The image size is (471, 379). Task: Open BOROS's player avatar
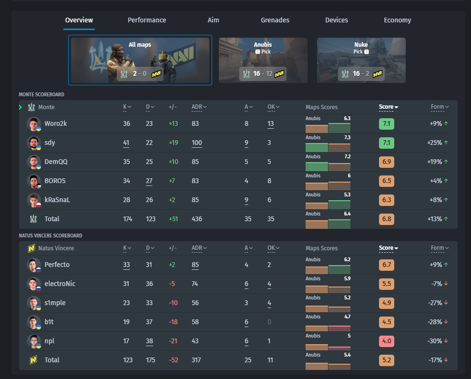coord(34,181)
